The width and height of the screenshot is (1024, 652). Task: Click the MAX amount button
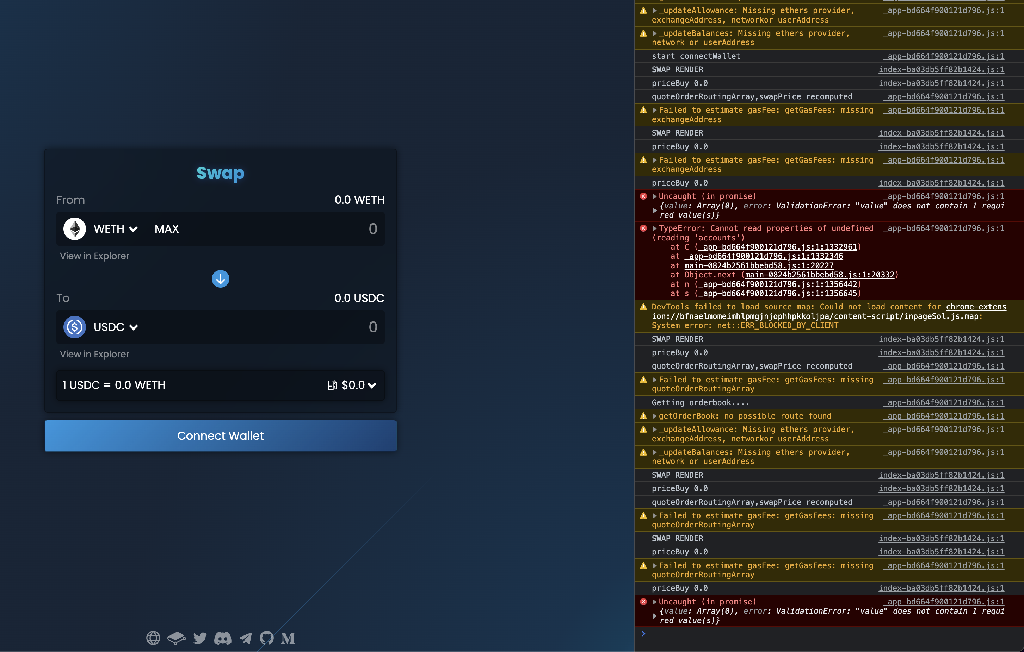(167, 229)
